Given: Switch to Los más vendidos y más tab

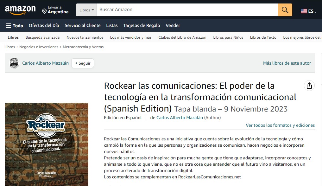Looking at the screenshot, I should (x=131, y=37).
